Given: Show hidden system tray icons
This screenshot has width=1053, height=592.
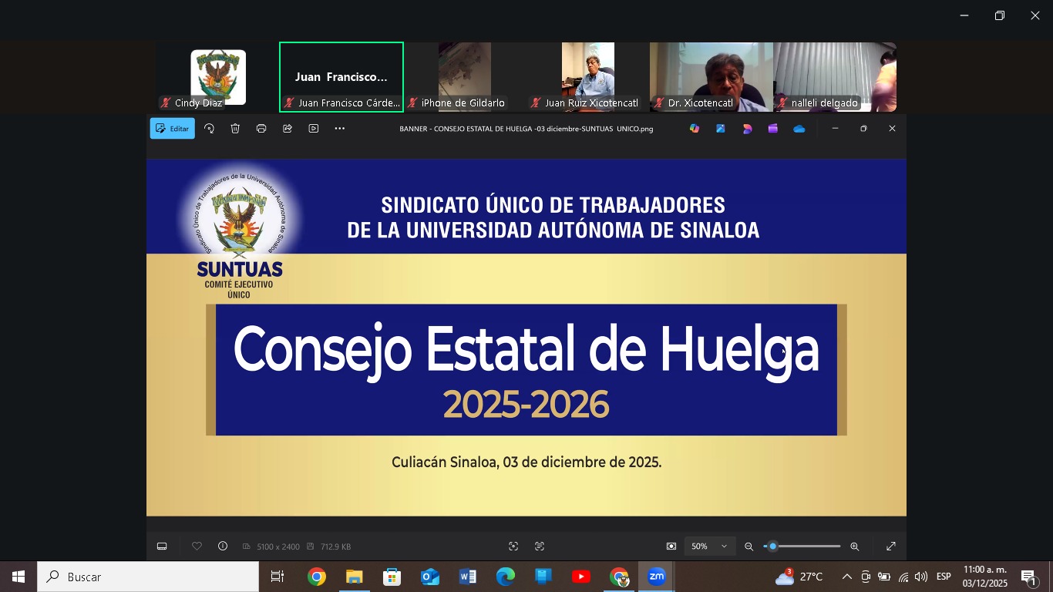Looking at the screenshot, I should coord(846,577).
